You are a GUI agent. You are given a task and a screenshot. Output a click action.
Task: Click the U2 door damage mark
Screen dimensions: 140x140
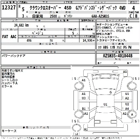coord(127,104)
